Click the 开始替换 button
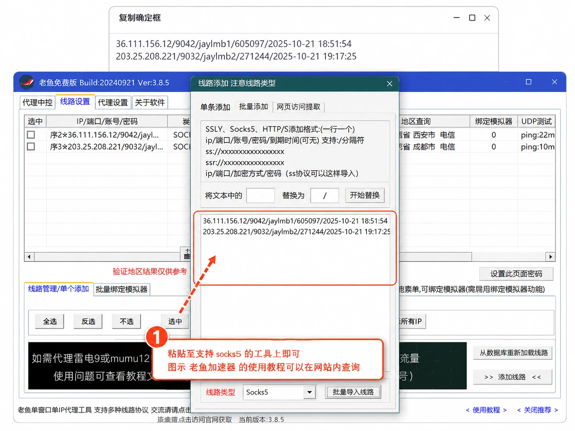 [365, 195]
